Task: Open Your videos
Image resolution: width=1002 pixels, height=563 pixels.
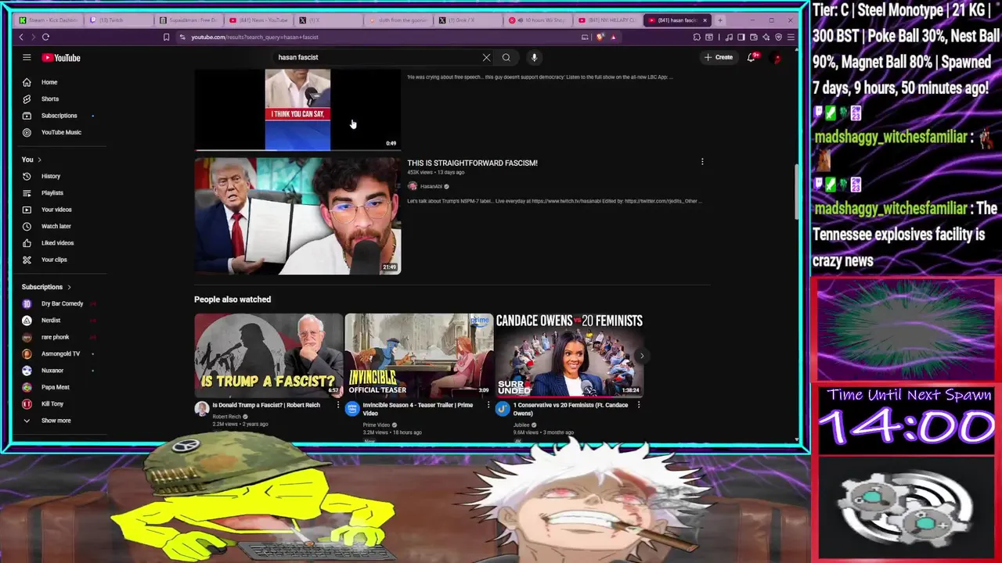Action: pos(56,210)
